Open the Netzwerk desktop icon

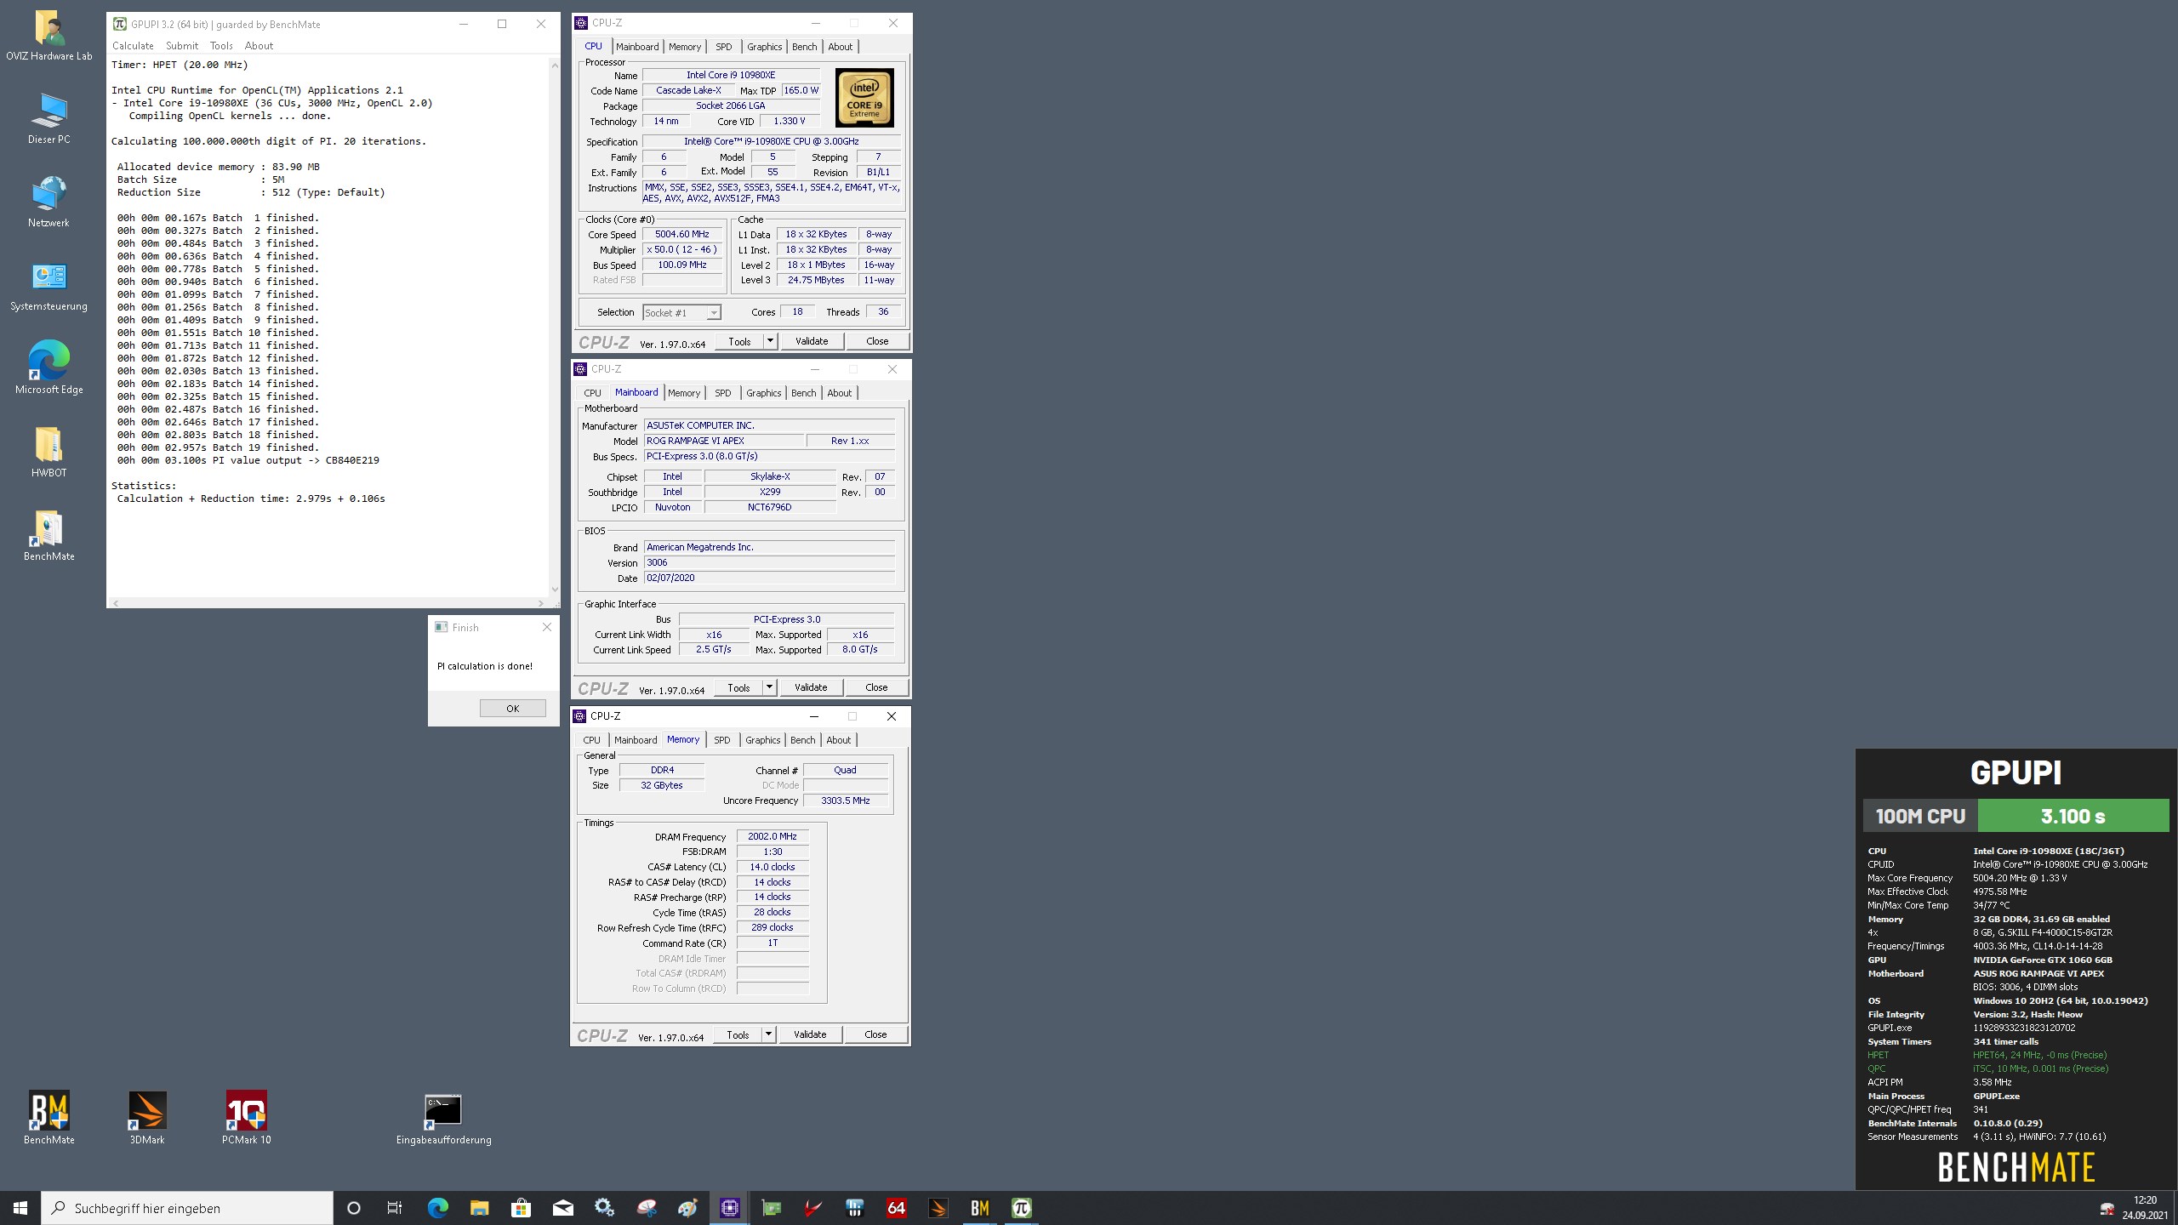[48, 202]
